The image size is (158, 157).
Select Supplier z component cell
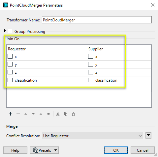click(x=119, y=72)
